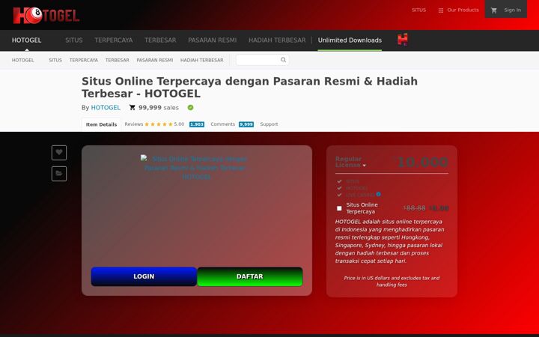Click the cart icon beside 99,999 sales
This screenshot has width=539, height=337.
[x=133, y=108]
